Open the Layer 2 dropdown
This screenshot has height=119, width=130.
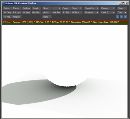(x=108, y=13)
